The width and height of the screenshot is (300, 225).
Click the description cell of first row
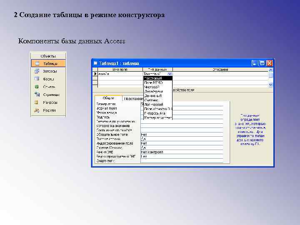tap(220, 74)
